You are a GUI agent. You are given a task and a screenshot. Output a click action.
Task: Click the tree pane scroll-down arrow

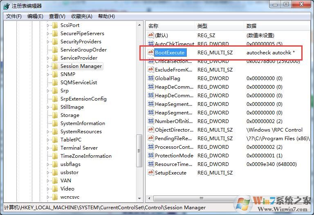coord(139,198)
